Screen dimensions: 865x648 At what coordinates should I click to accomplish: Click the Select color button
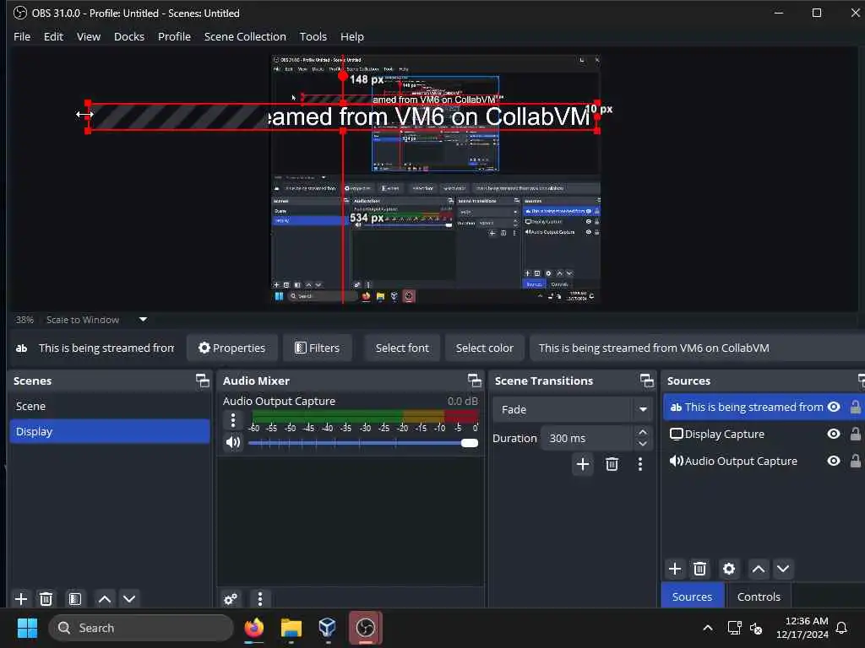484,348
